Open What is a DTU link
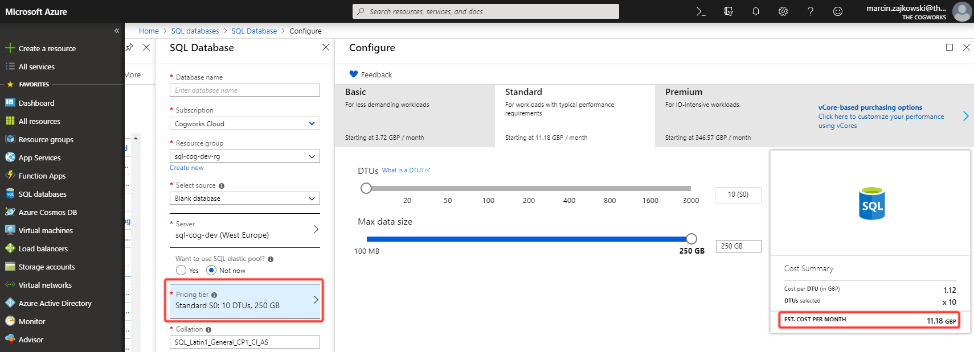Viewport: 974px width, 352px height. [406, 170]
